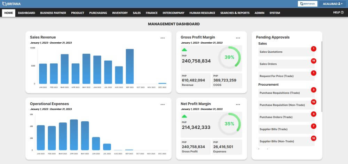Open Sales Revenue card options ellipsis
348x164 pixels.
click(x=163, y=38)
